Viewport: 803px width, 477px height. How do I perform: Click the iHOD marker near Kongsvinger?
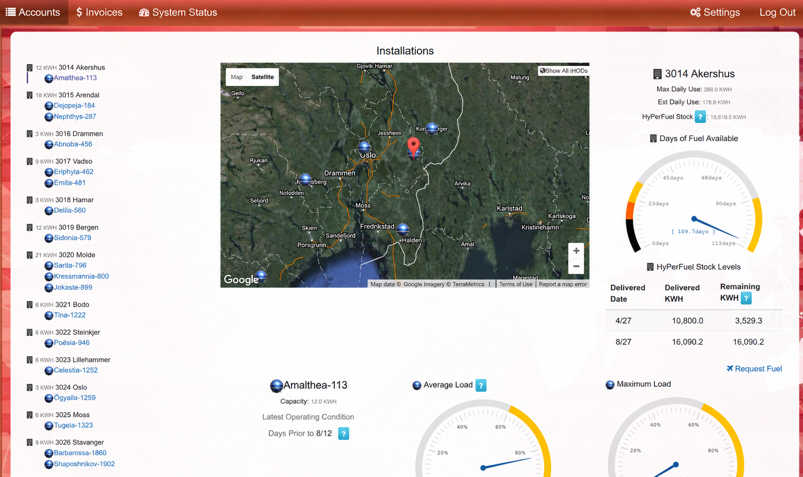tap(432, 128)
